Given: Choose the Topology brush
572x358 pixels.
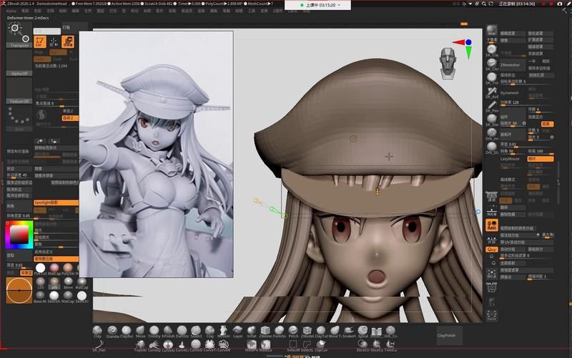Looking at the screenshot, I should (x=140, y=346).
